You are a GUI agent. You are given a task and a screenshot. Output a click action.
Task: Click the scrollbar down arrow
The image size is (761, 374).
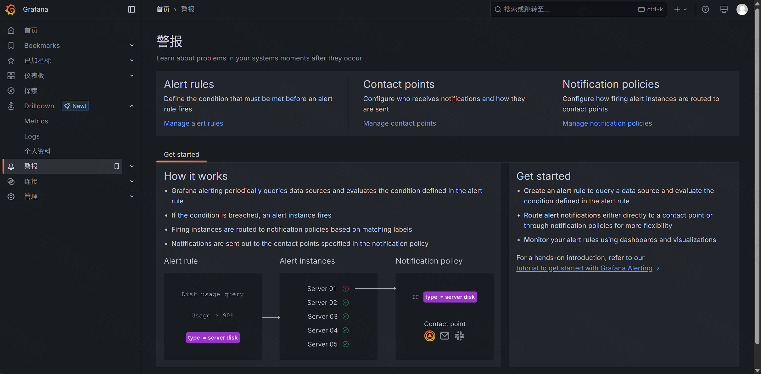[x=757, y=371]
